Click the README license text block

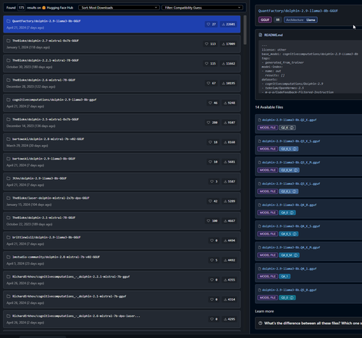pyautogui.click(x=310, y=67)
